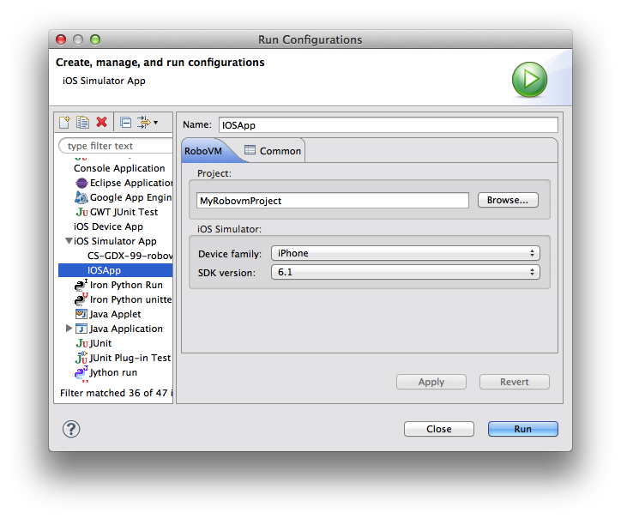
Task: Switch to the Common tab
Action: coord(273,151)
